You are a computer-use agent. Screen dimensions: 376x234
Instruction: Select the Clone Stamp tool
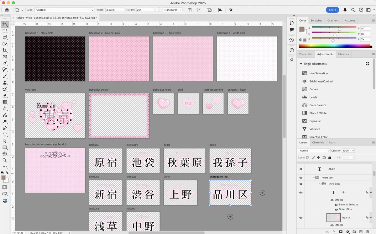click(x=5, y=83)
